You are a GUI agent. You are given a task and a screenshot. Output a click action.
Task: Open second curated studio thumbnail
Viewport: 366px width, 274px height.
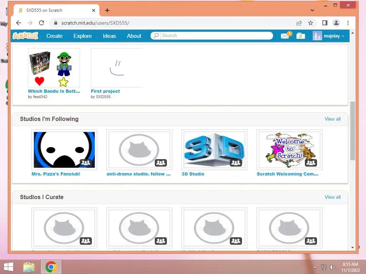tap(139, 228)
